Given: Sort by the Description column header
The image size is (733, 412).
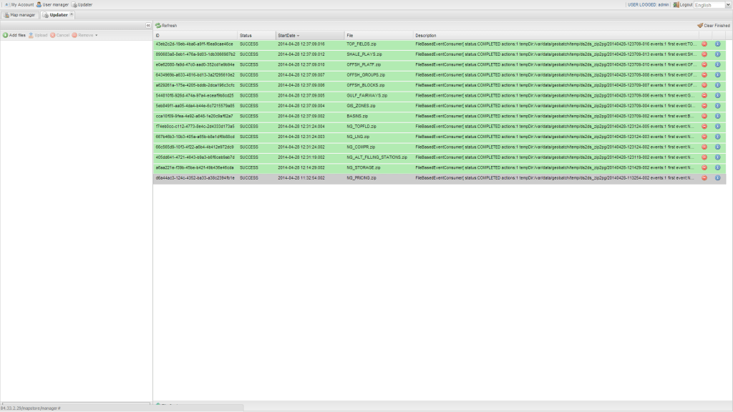Looking at the screenshot, I should [555, 36].
